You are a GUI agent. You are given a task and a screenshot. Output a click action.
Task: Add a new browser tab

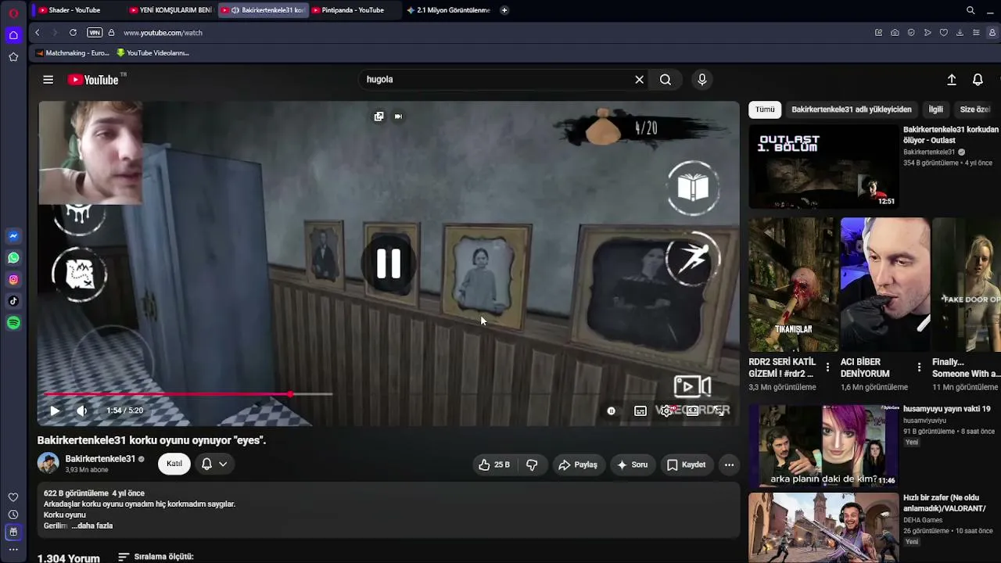point(504,10)
